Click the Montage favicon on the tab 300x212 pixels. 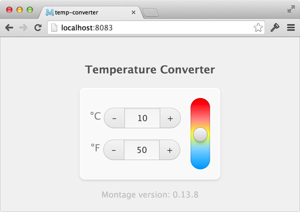click(50, 13)
